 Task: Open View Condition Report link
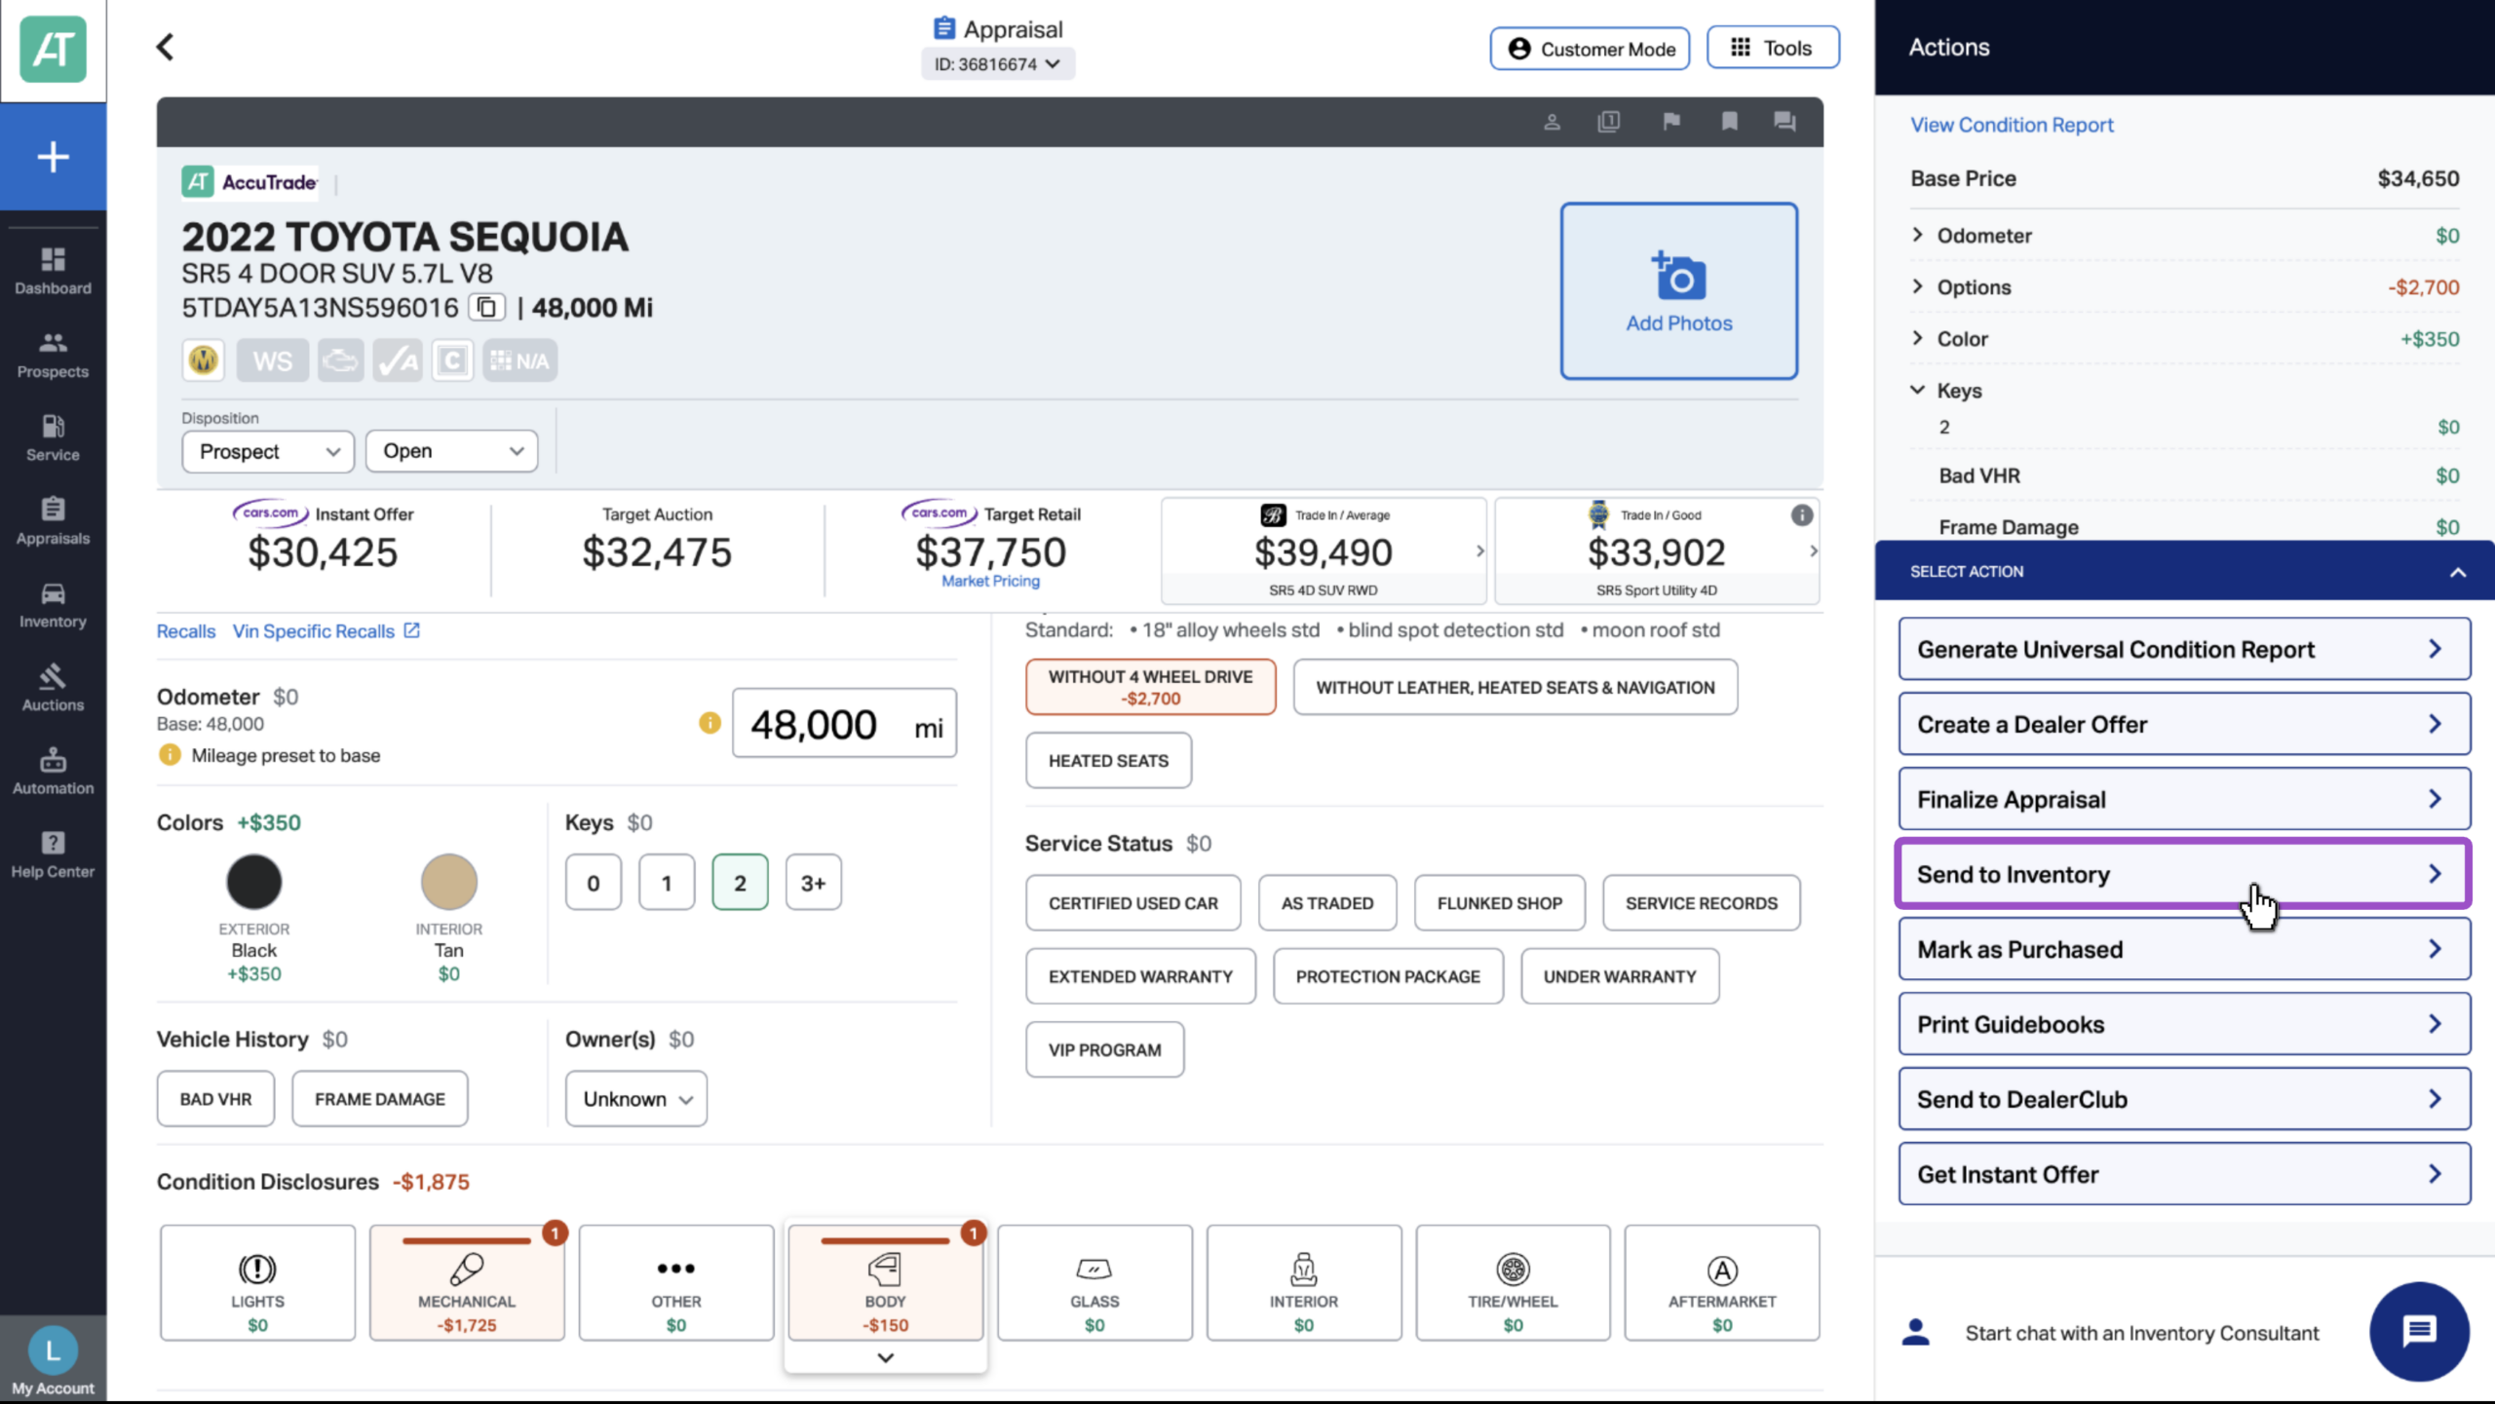click(x=2012, y=125)
